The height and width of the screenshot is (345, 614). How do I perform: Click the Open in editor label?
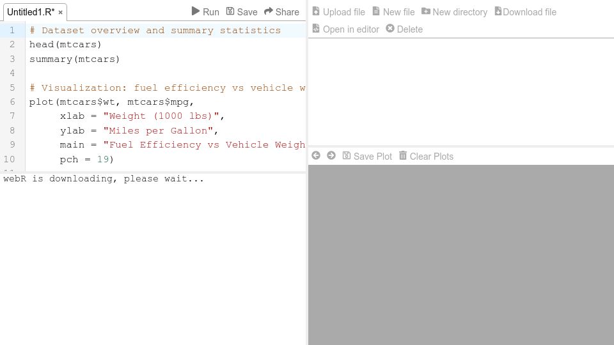(351, 29)
